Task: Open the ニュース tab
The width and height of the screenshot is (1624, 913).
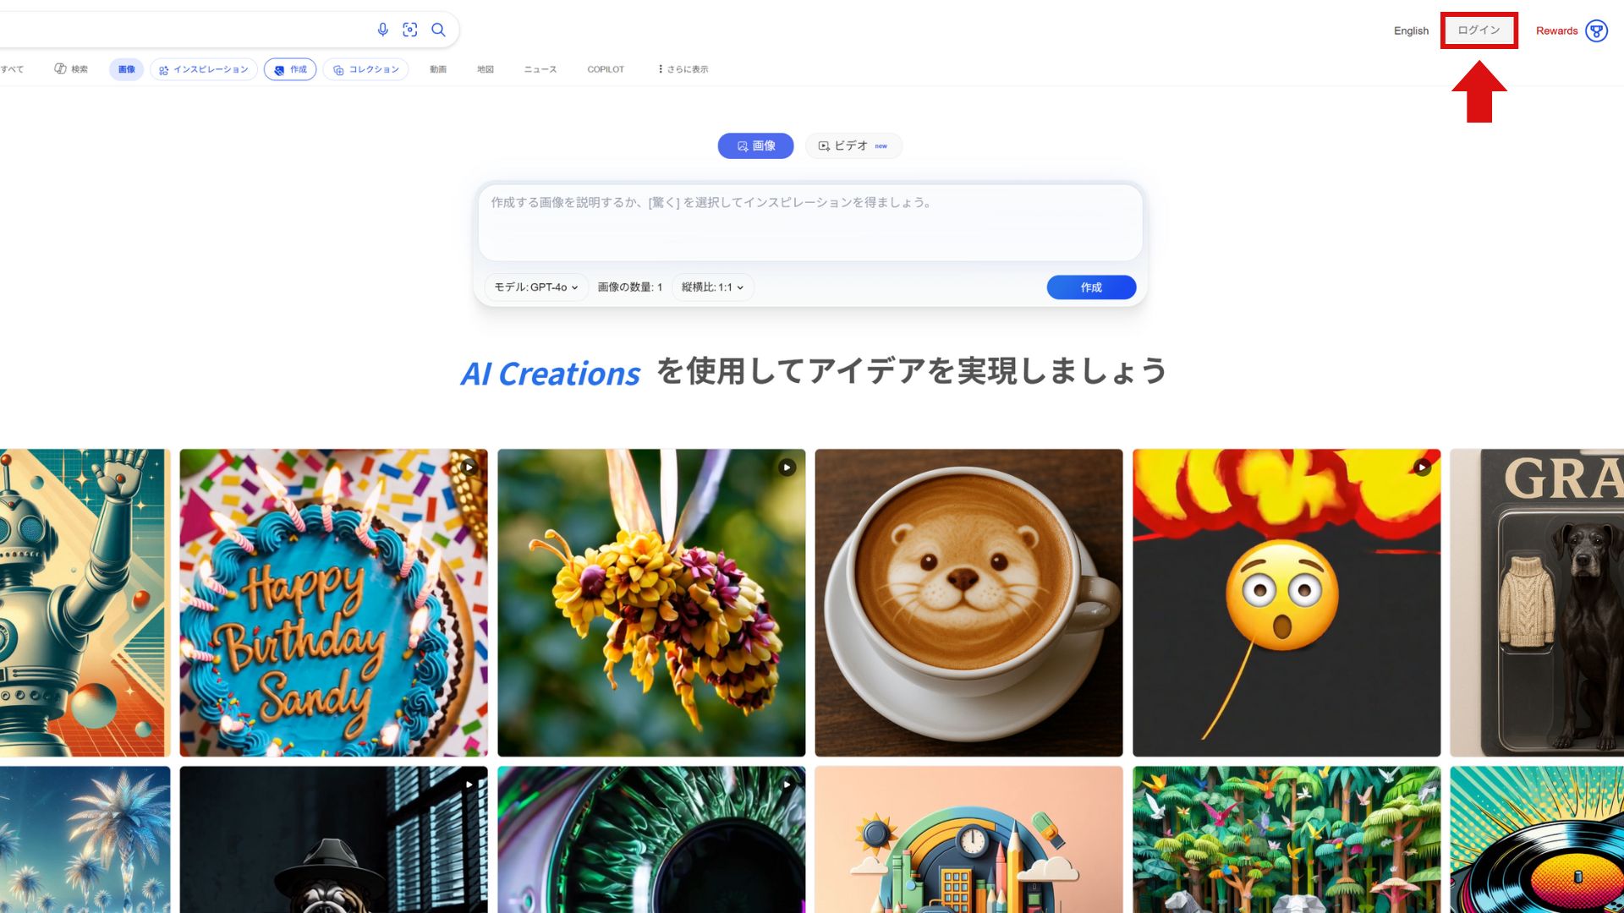Action: [x=540, y=69]
